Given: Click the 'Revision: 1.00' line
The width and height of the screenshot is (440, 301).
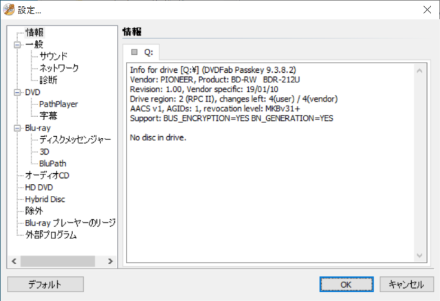Looking at the screenshot, I should [204, 89].
